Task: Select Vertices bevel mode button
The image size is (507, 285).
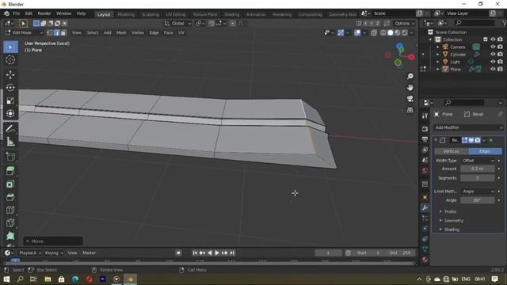Action: pos(451,151)
